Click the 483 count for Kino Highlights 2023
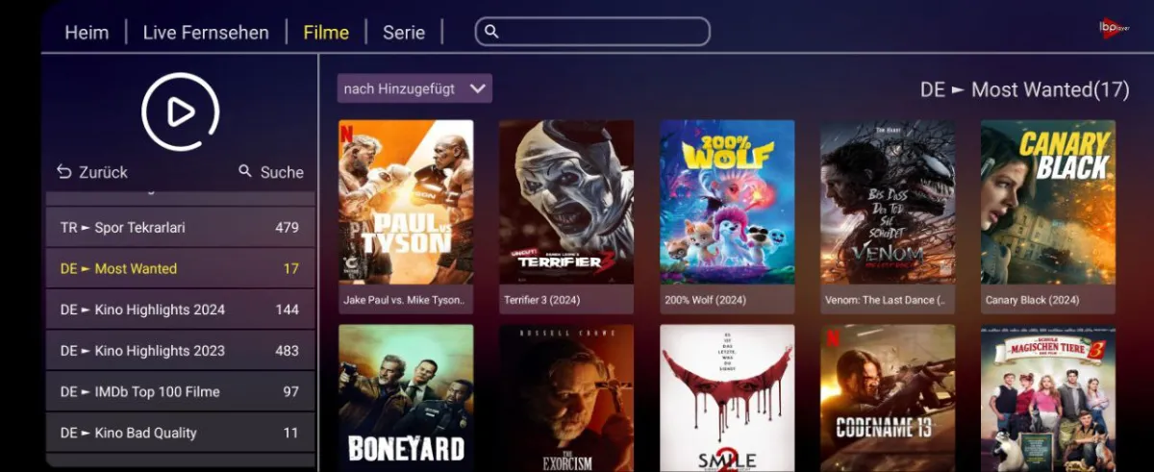This screenshot has width=1154, height=472. point(287,351)
